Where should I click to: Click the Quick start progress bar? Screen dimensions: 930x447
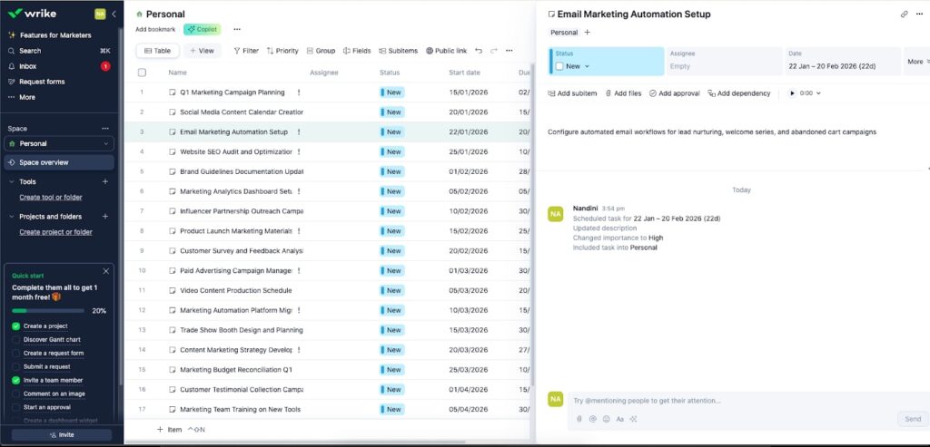[x=48, y=311]
